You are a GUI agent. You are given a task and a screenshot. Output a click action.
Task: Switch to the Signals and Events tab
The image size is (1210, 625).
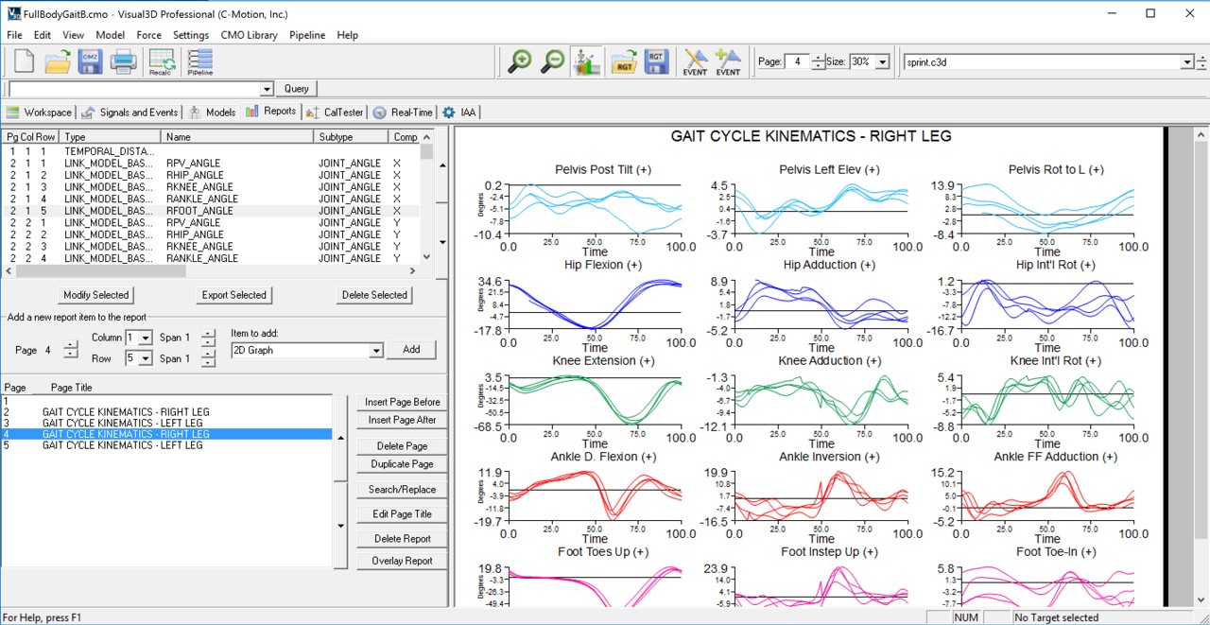tap(130, 112)
